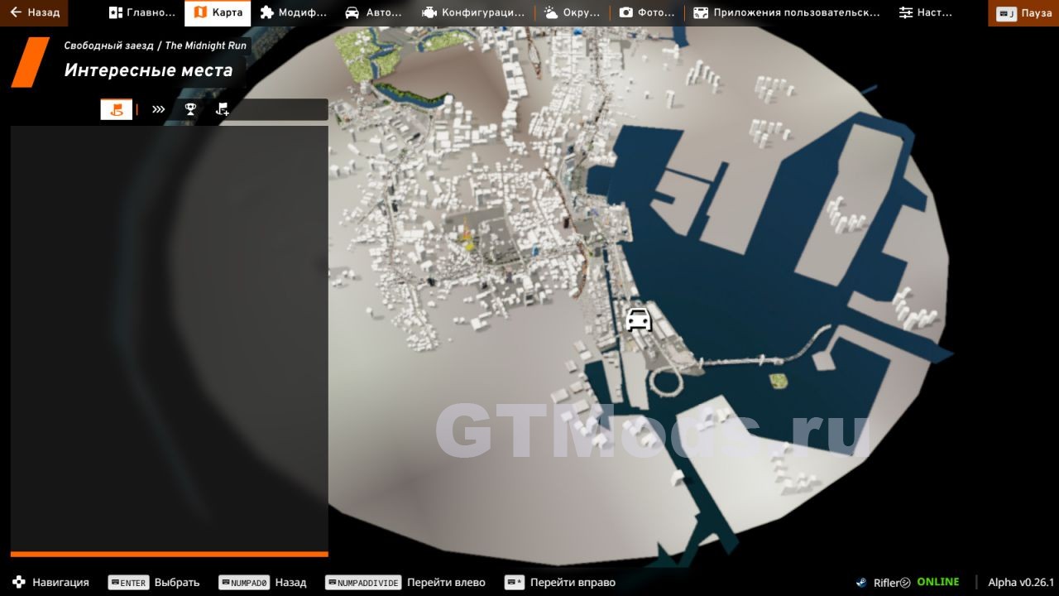Open the Конфигурация tab
Screen dimensions: 1059x596
472,12
